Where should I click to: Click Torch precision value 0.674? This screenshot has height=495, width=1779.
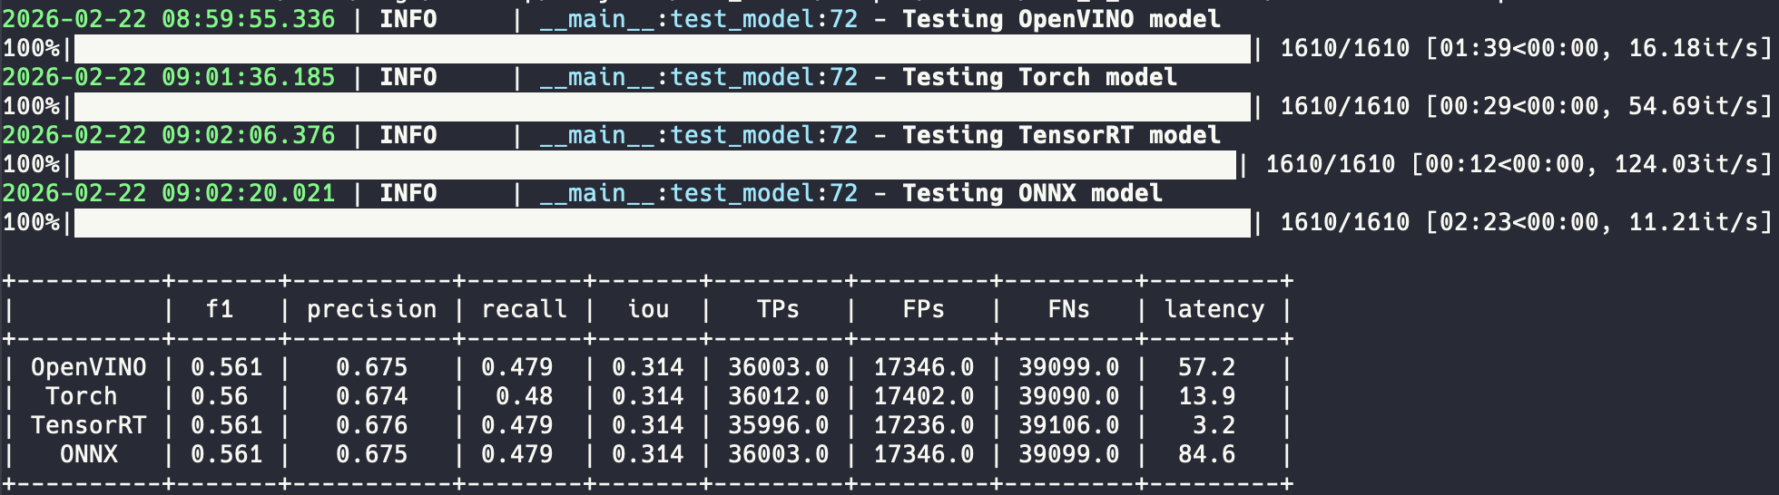tap(372, 396)
